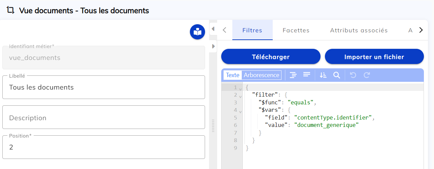Click Importer un fichier button
The width and height of the screenshot is (434, 169).
point(374,57)
